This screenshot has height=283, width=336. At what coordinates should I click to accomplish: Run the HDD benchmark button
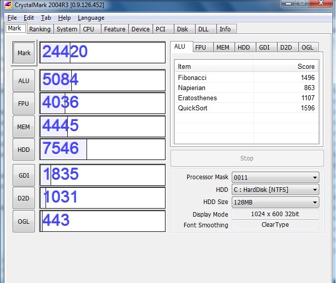(24, 149)
